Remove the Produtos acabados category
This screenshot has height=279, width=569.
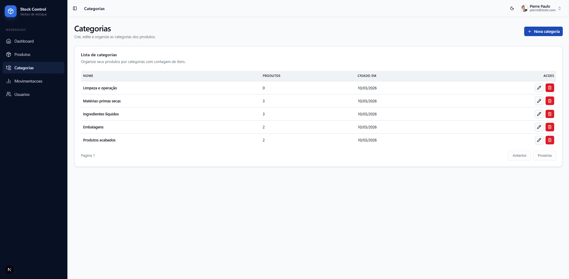(549, 140)
